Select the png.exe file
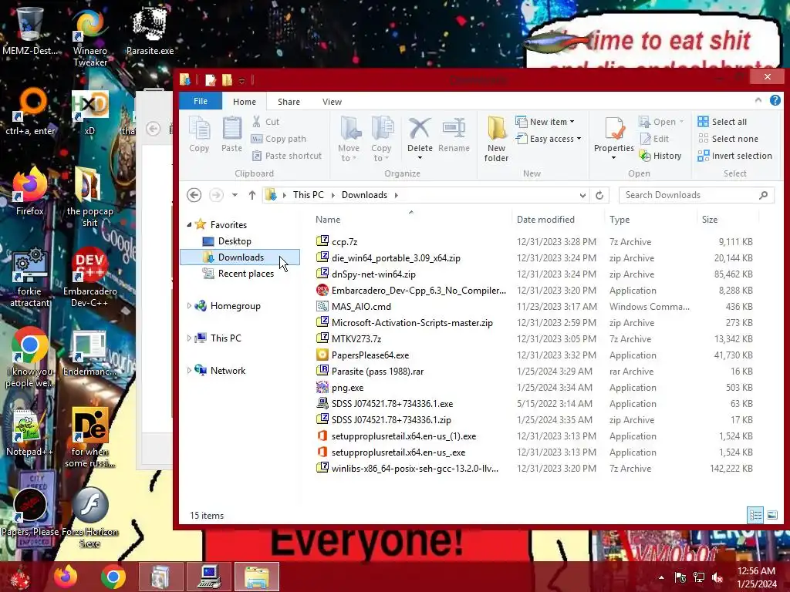Viewport: 790px width, 592px height. pos(348,388)
